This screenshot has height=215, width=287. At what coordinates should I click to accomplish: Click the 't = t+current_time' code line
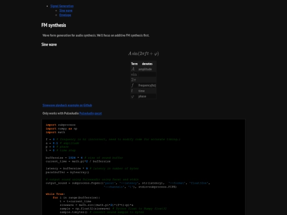click(x=75, y=201)
